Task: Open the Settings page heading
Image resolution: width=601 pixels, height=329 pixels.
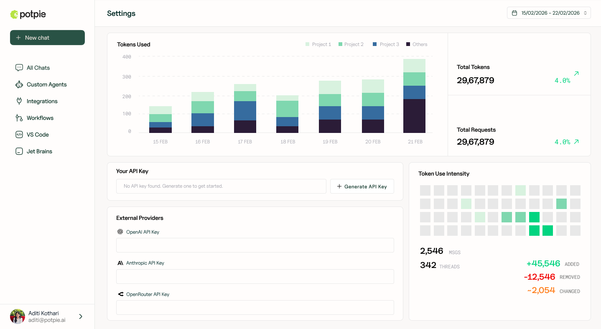Action: pos(121,13)
